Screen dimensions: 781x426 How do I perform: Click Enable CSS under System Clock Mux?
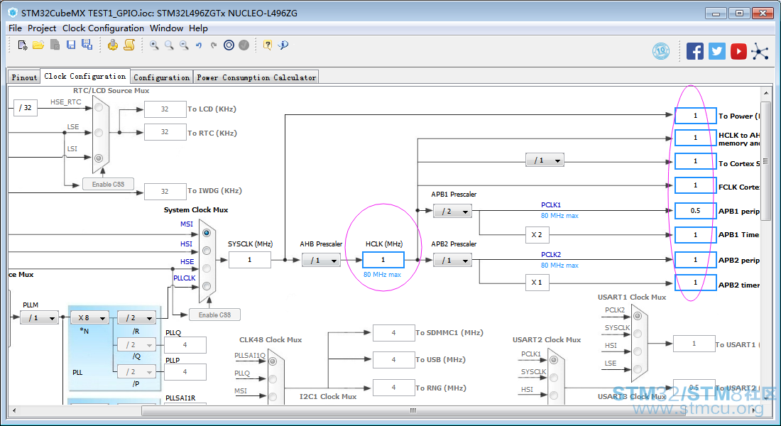click(214, 315)
